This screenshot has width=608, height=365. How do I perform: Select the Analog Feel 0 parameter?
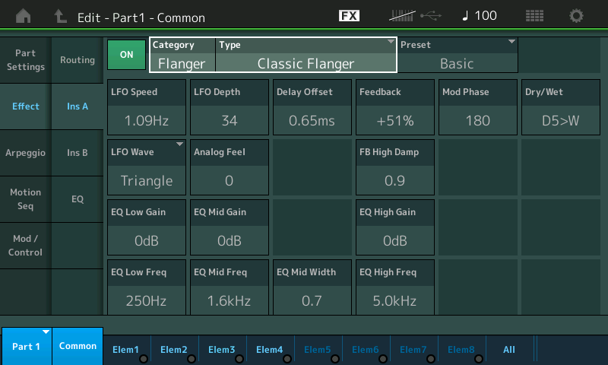pyautogui.click(x=230, y=167)
